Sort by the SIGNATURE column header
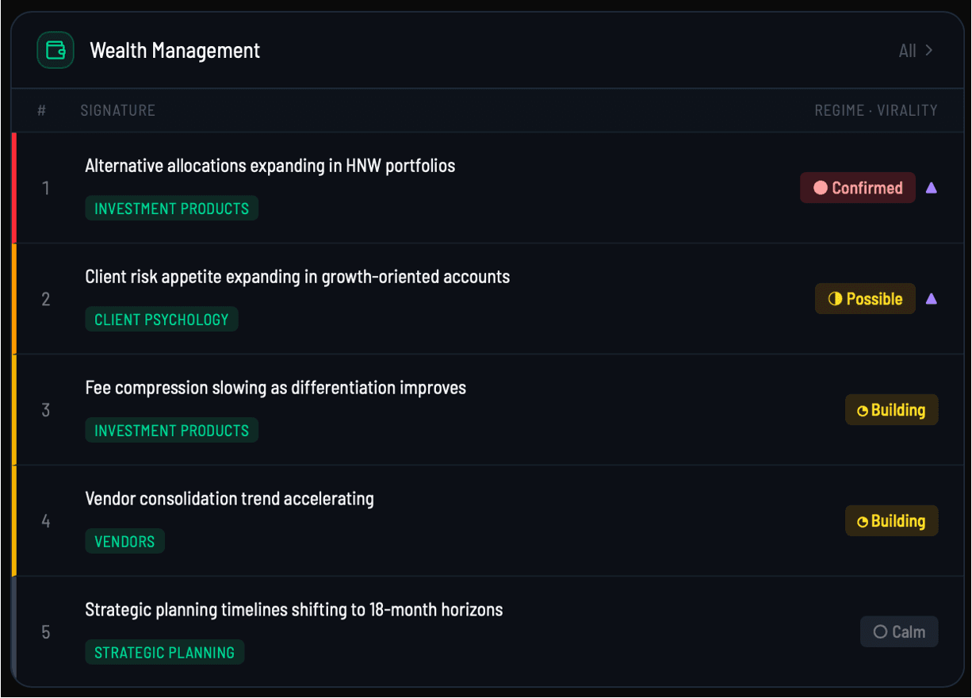 click(118, 110)
